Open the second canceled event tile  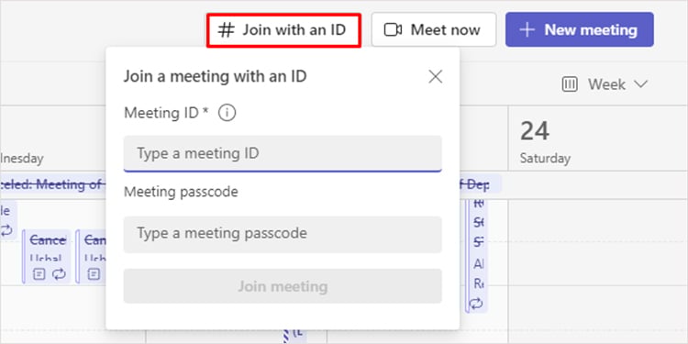(92, 257)
